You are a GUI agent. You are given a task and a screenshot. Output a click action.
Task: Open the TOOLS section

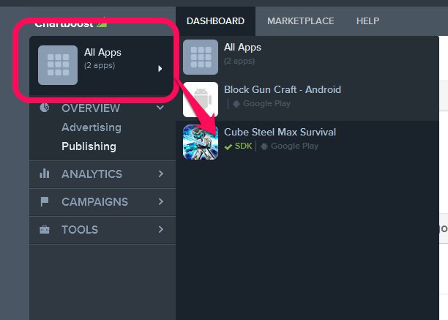80,230
